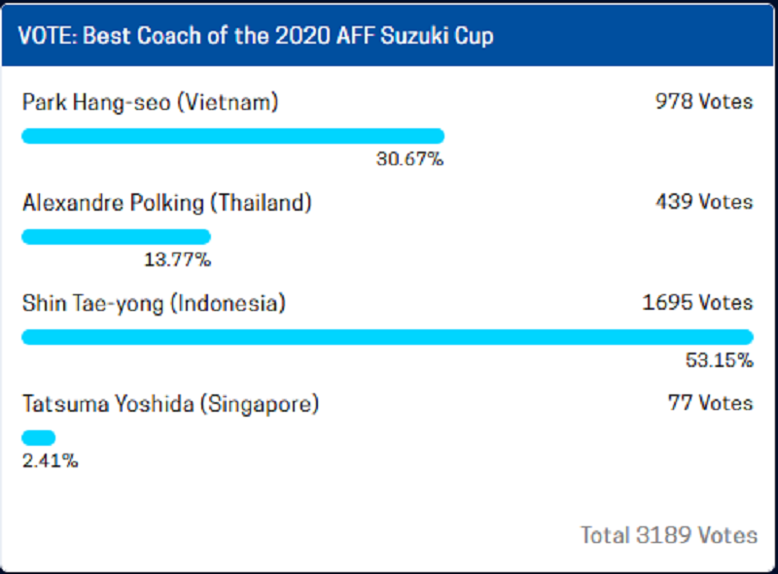This screenshot has width=778, height=574.
Task: Select Park Hang-seo (Vietnam) option
Action: point(151,102)
